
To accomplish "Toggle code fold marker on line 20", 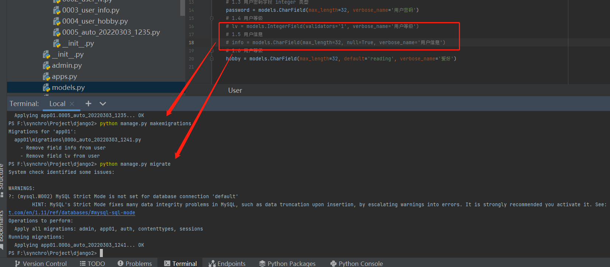I will (212, 59).
